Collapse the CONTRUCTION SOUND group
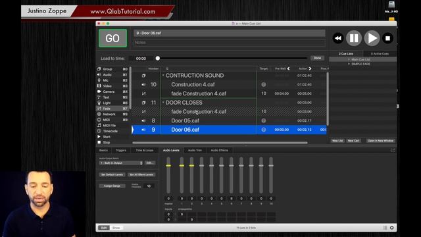This screenshot has width=421, height=237. [163, 76]
